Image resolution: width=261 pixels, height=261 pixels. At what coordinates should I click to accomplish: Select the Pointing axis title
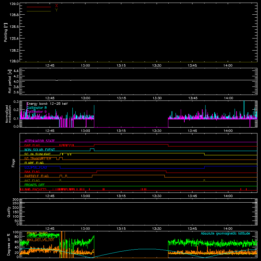point(6,32)
